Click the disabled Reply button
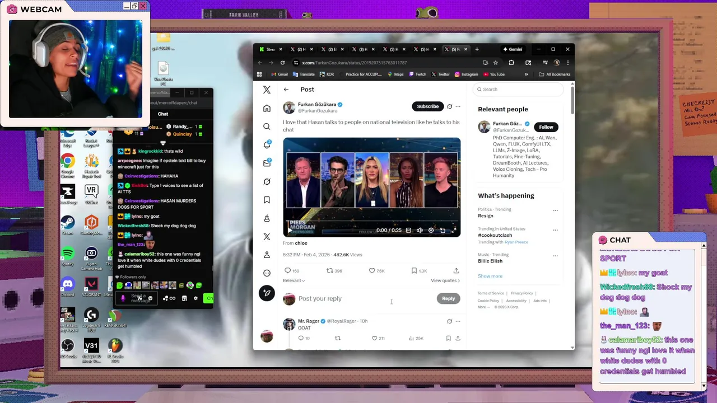 coord(448,298)
